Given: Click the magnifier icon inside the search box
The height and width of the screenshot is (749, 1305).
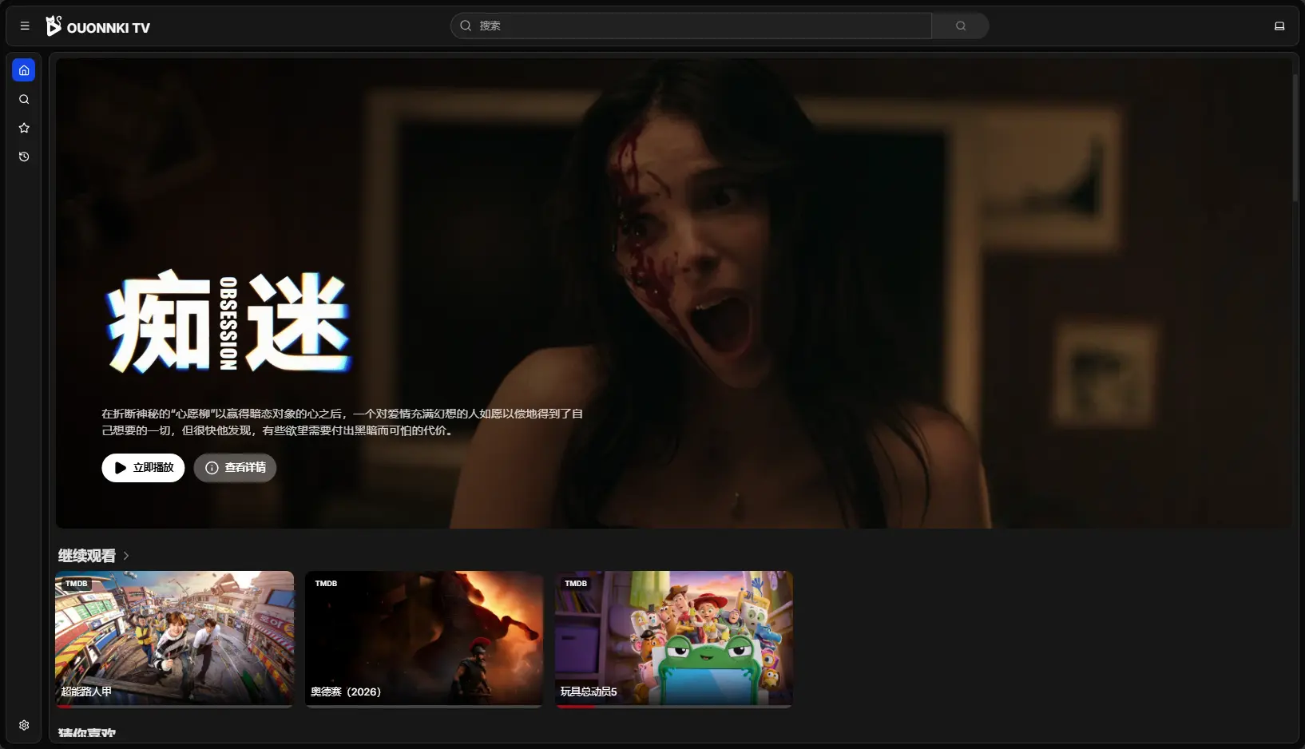Looking at the screenshot, I should click(x=466, y=26).
